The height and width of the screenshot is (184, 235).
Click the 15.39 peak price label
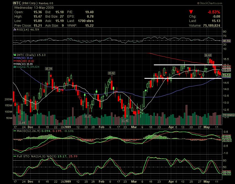pyautogui.click(x=49, y=69)
